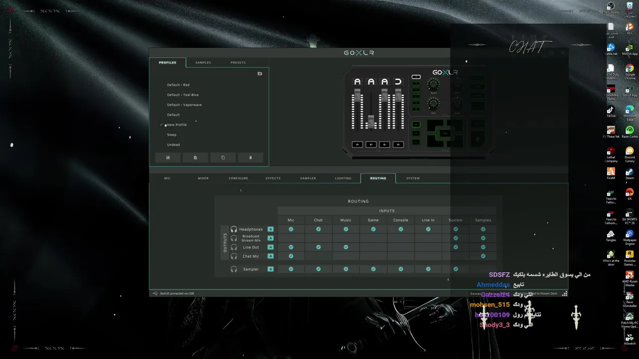Click the mute button under the rightmost fader
This screenshot has width=639, height=359.
coord(398,145)
